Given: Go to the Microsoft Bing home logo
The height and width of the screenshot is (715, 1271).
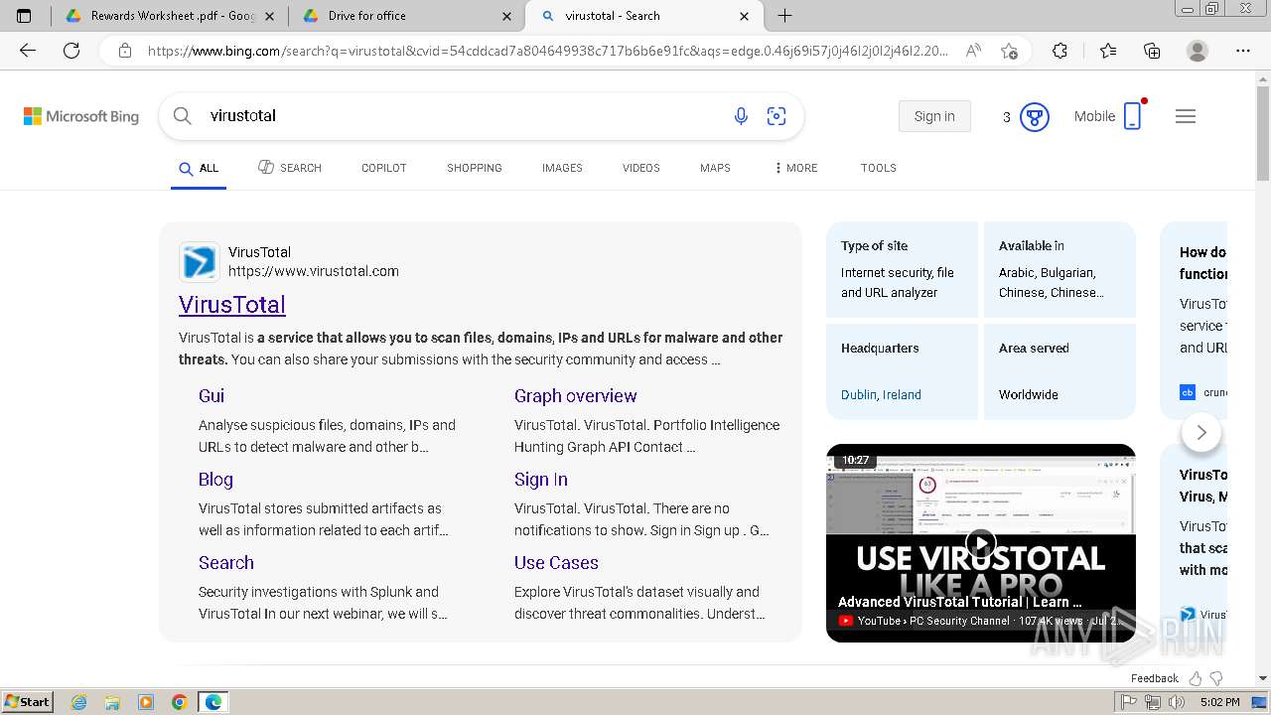Looking at the screenshot, I should pos(81,116).
